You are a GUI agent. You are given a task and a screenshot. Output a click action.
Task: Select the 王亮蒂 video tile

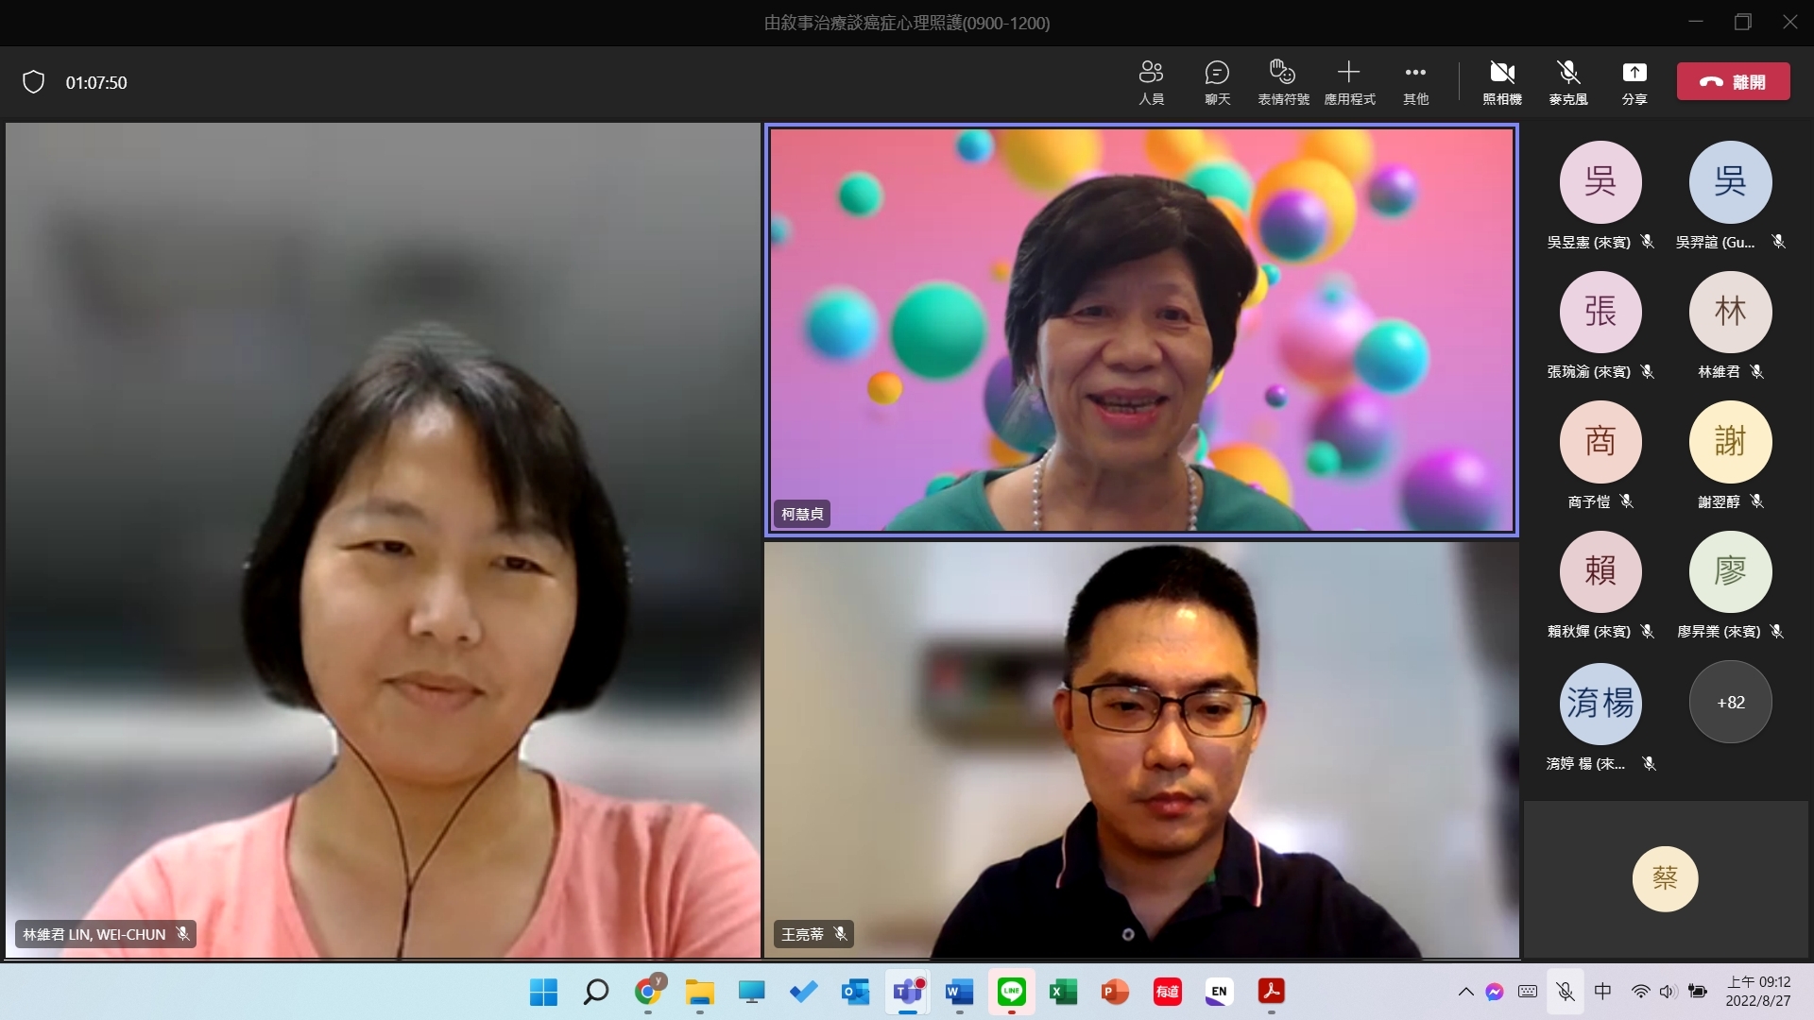[1141, 750]
